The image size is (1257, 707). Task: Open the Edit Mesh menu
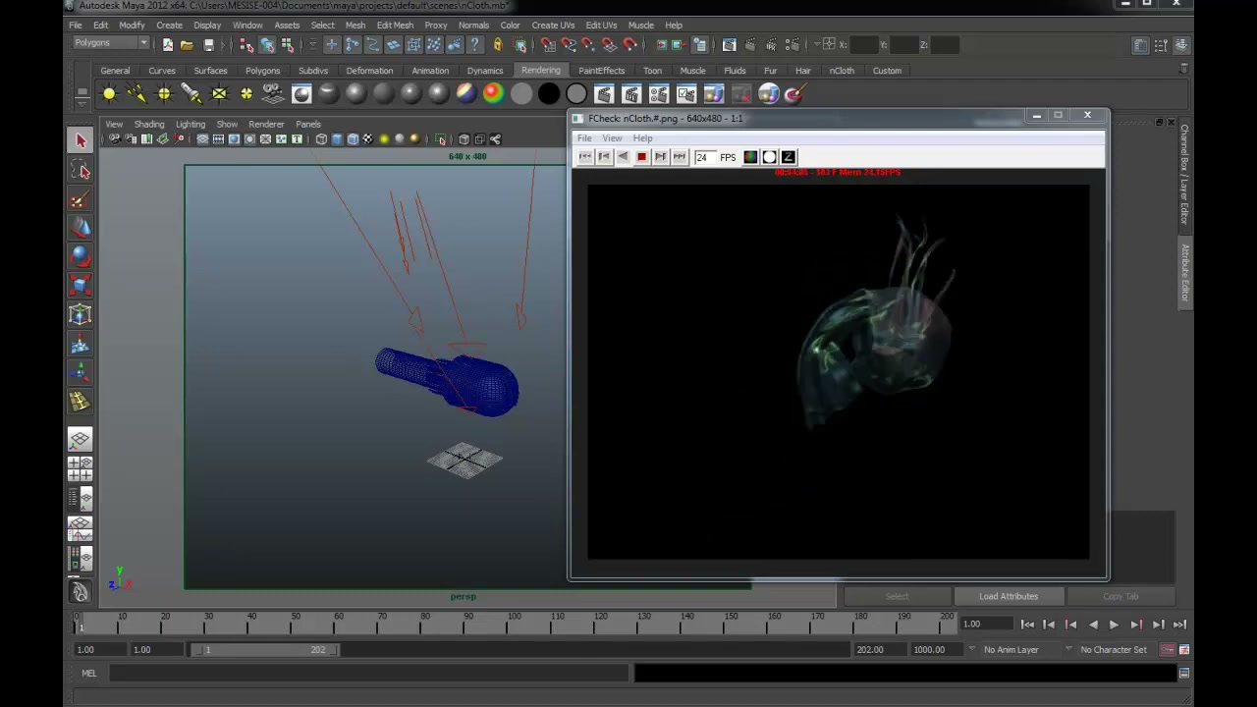pos(395,25)
